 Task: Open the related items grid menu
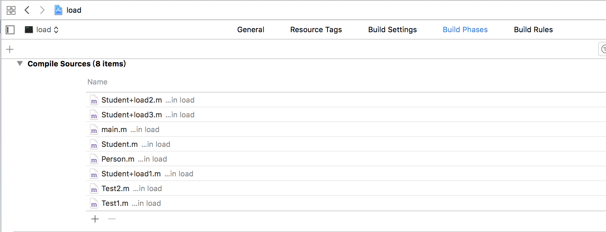[x=11, y=10]
